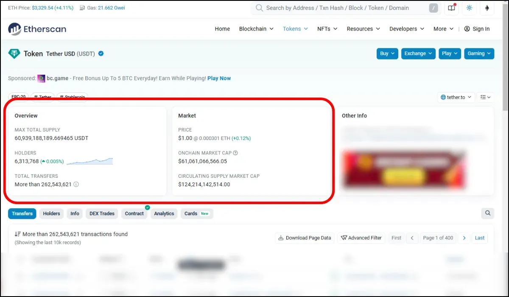Open the Play dropdown button
The image size is (509, 297).
click(450, 53)
